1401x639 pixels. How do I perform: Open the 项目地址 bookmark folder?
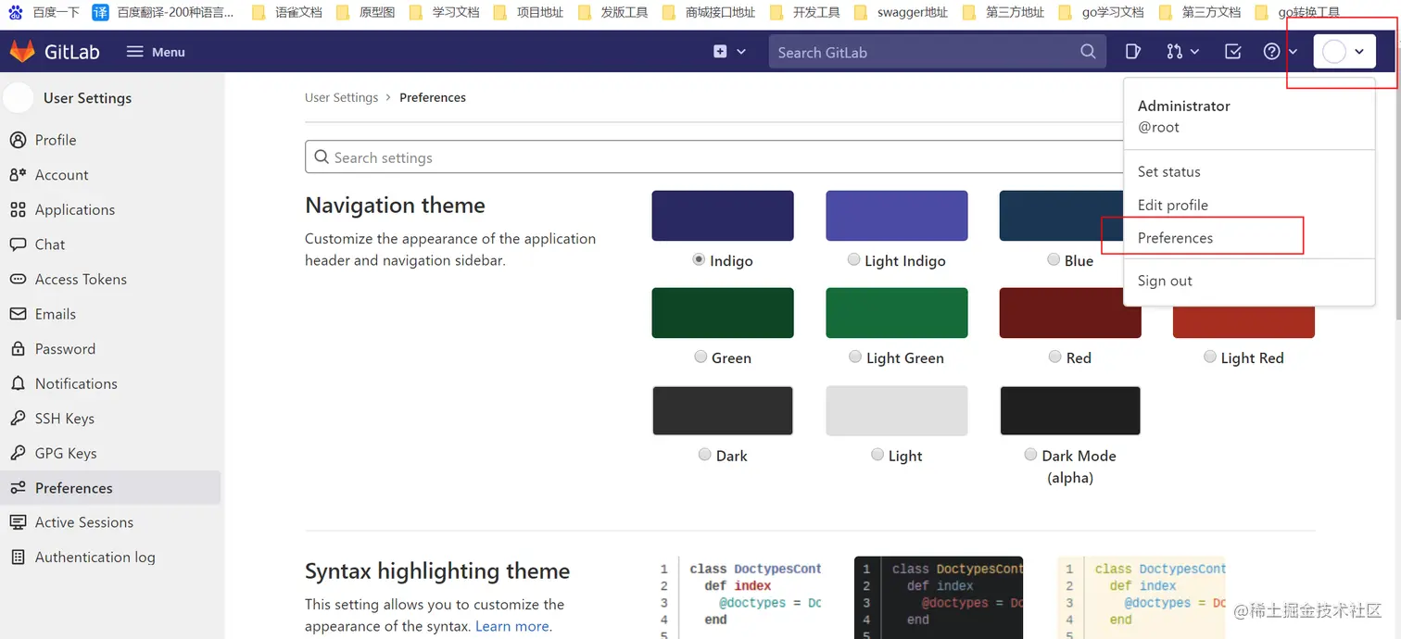528,12
